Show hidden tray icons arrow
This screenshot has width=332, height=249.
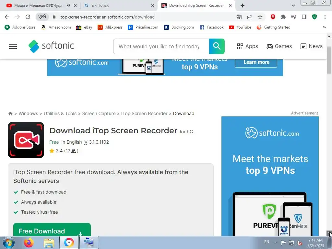[276, 243]
